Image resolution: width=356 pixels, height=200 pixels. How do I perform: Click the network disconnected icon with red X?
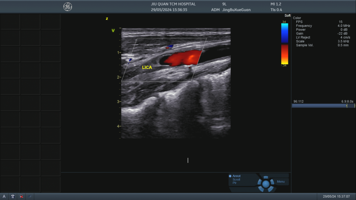(x=21, y=196)
